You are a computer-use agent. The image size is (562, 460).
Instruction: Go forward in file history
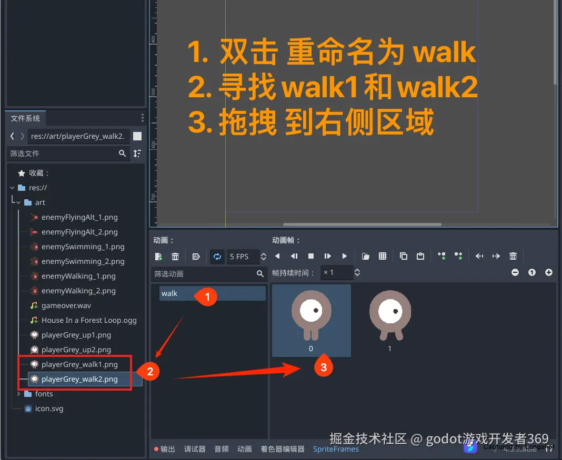coord(22,136)
